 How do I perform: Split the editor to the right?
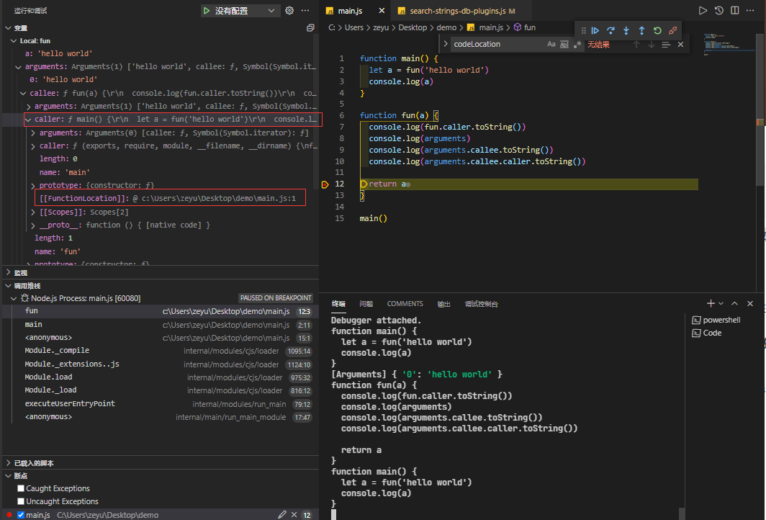coord(735,11)
